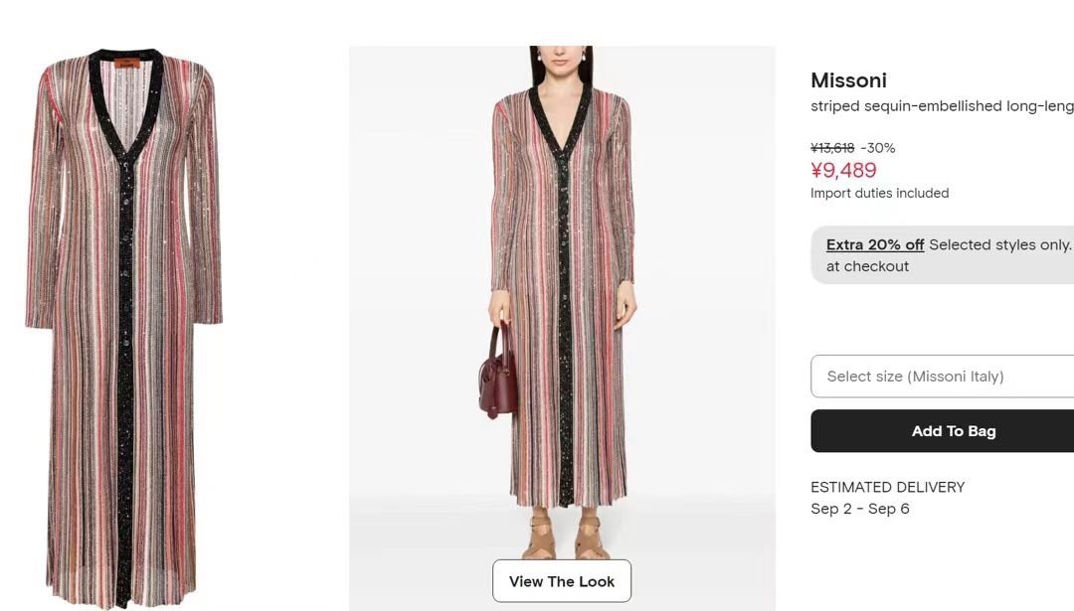The width and height of the screenshot is (1074, 611).
Task: Click the burgundy handbag in model photo
Action: pyautogui.click(x=498, y=378)
